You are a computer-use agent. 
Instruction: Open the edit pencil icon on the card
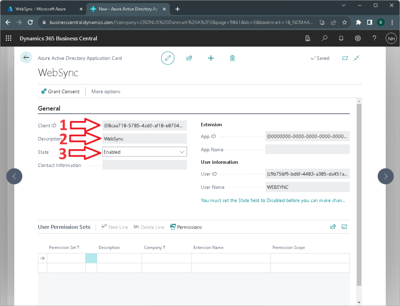(168, 58)
